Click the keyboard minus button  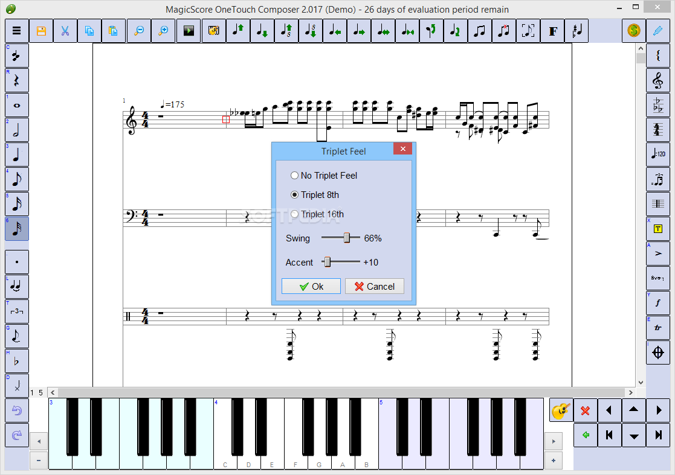point(39,461)
